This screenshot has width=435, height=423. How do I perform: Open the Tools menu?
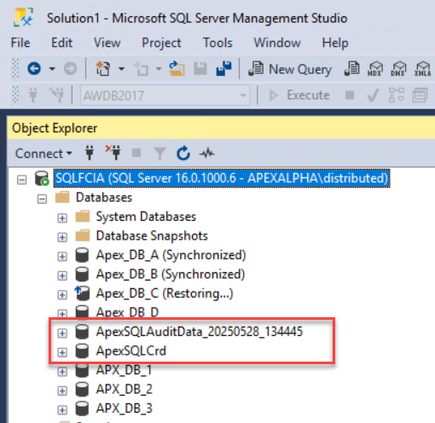[217, 43]
